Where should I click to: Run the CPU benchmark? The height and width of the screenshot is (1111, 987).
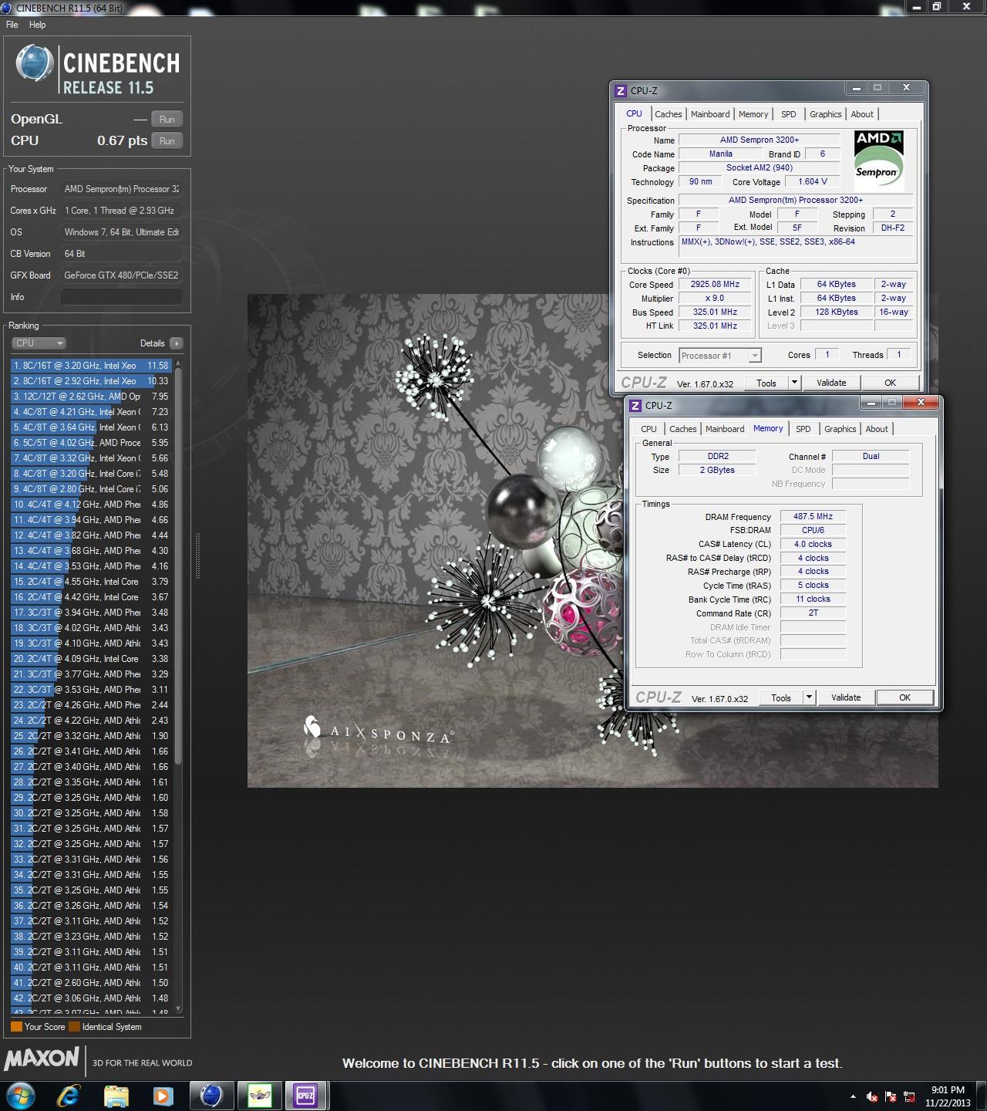coord(167,141)
